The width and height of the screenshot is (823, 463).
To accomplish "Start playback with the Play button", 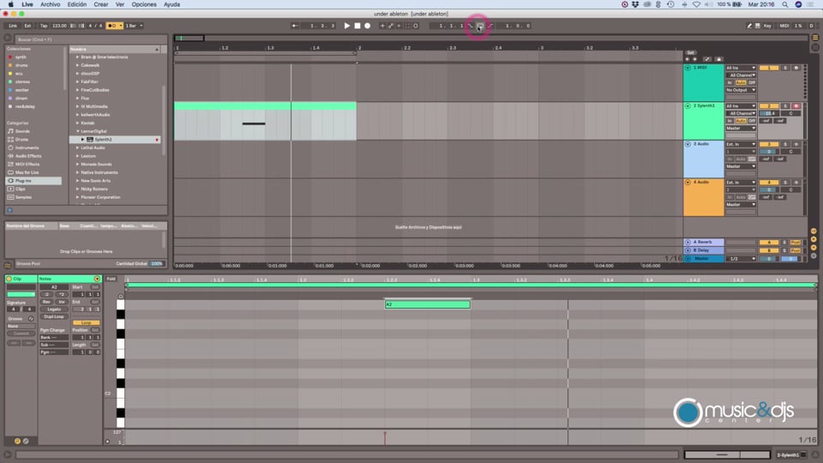I will coord(347,25).
